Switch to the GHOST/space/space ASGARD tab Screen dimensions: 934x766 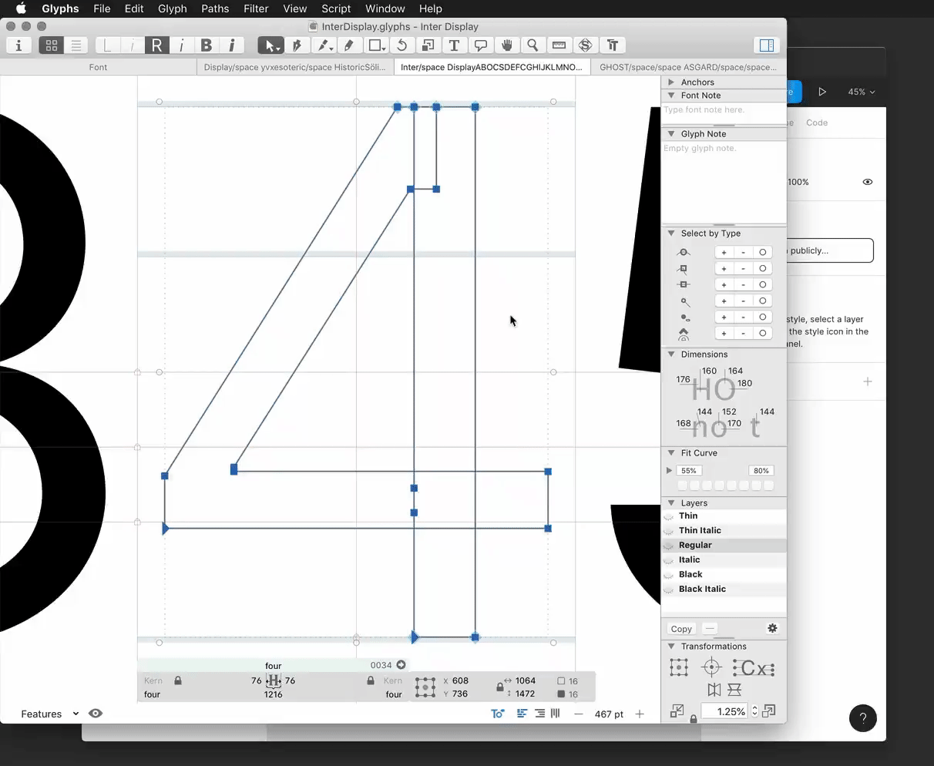tap(688, 67)
